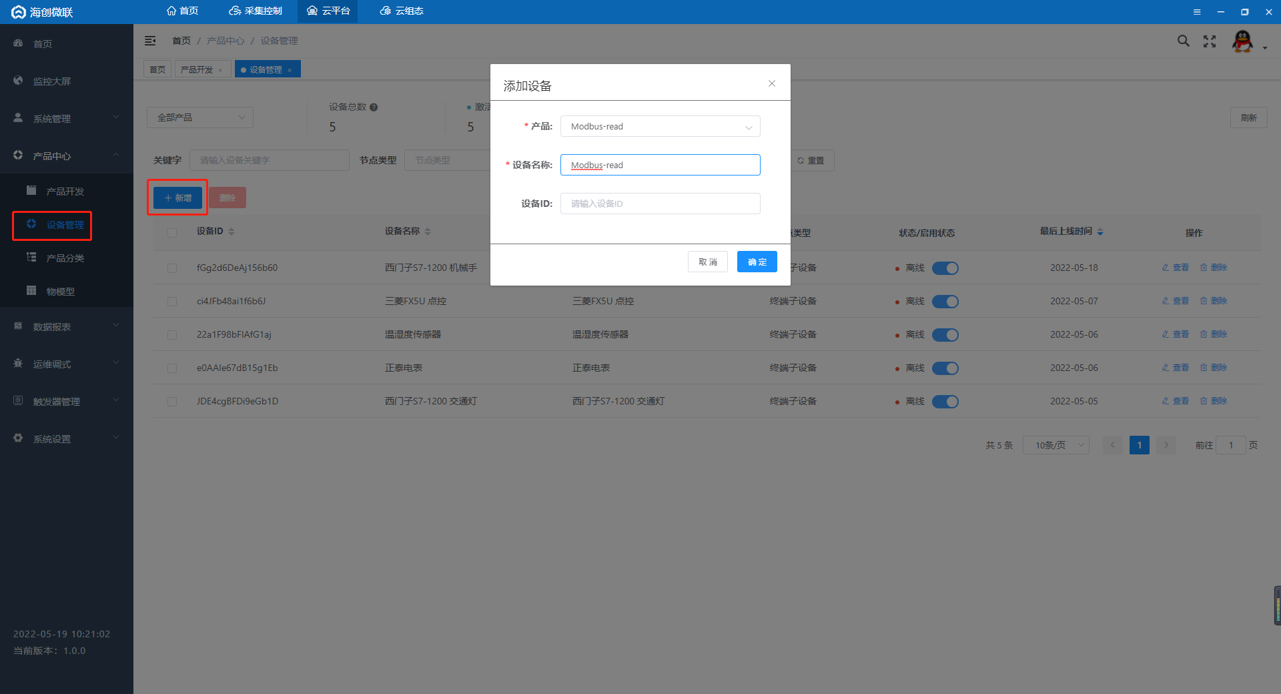Check the row checkbox for e0AAle67dB15g1Eb

pyautogui.click(x=172, y=368)
